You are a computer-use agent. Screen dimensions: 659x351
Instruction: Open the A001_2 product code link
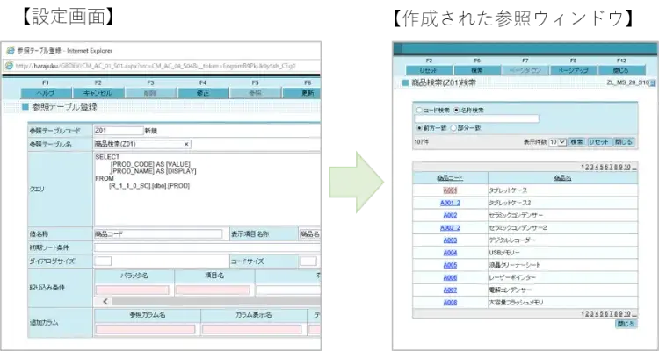pos(450,203)
